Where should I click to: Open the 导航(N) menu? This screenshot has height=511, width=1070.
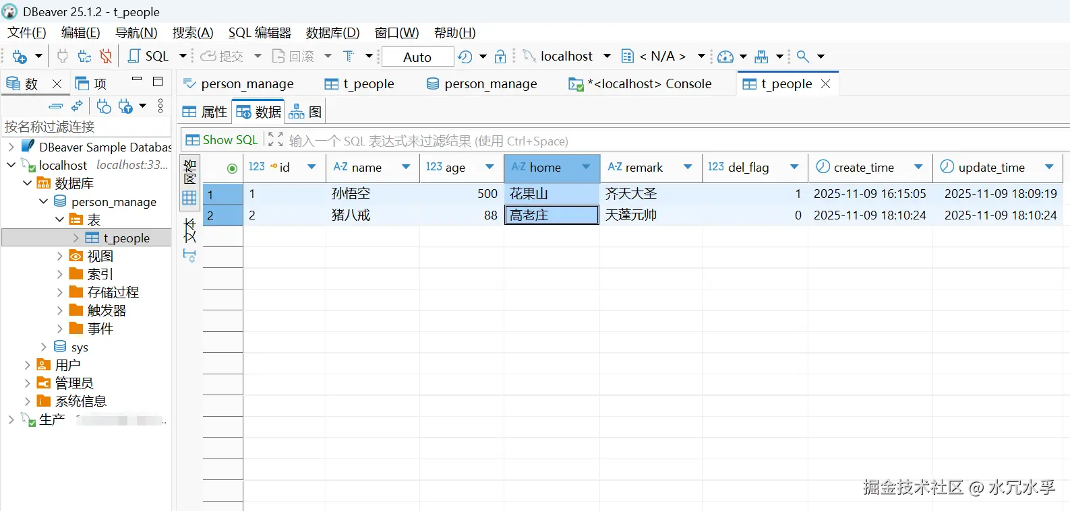(136, 33)
